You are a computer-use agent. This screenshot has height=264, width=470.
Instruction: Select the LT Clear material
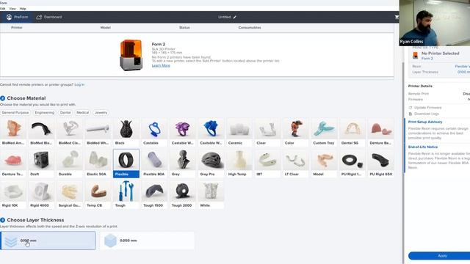tap(295, 163)
